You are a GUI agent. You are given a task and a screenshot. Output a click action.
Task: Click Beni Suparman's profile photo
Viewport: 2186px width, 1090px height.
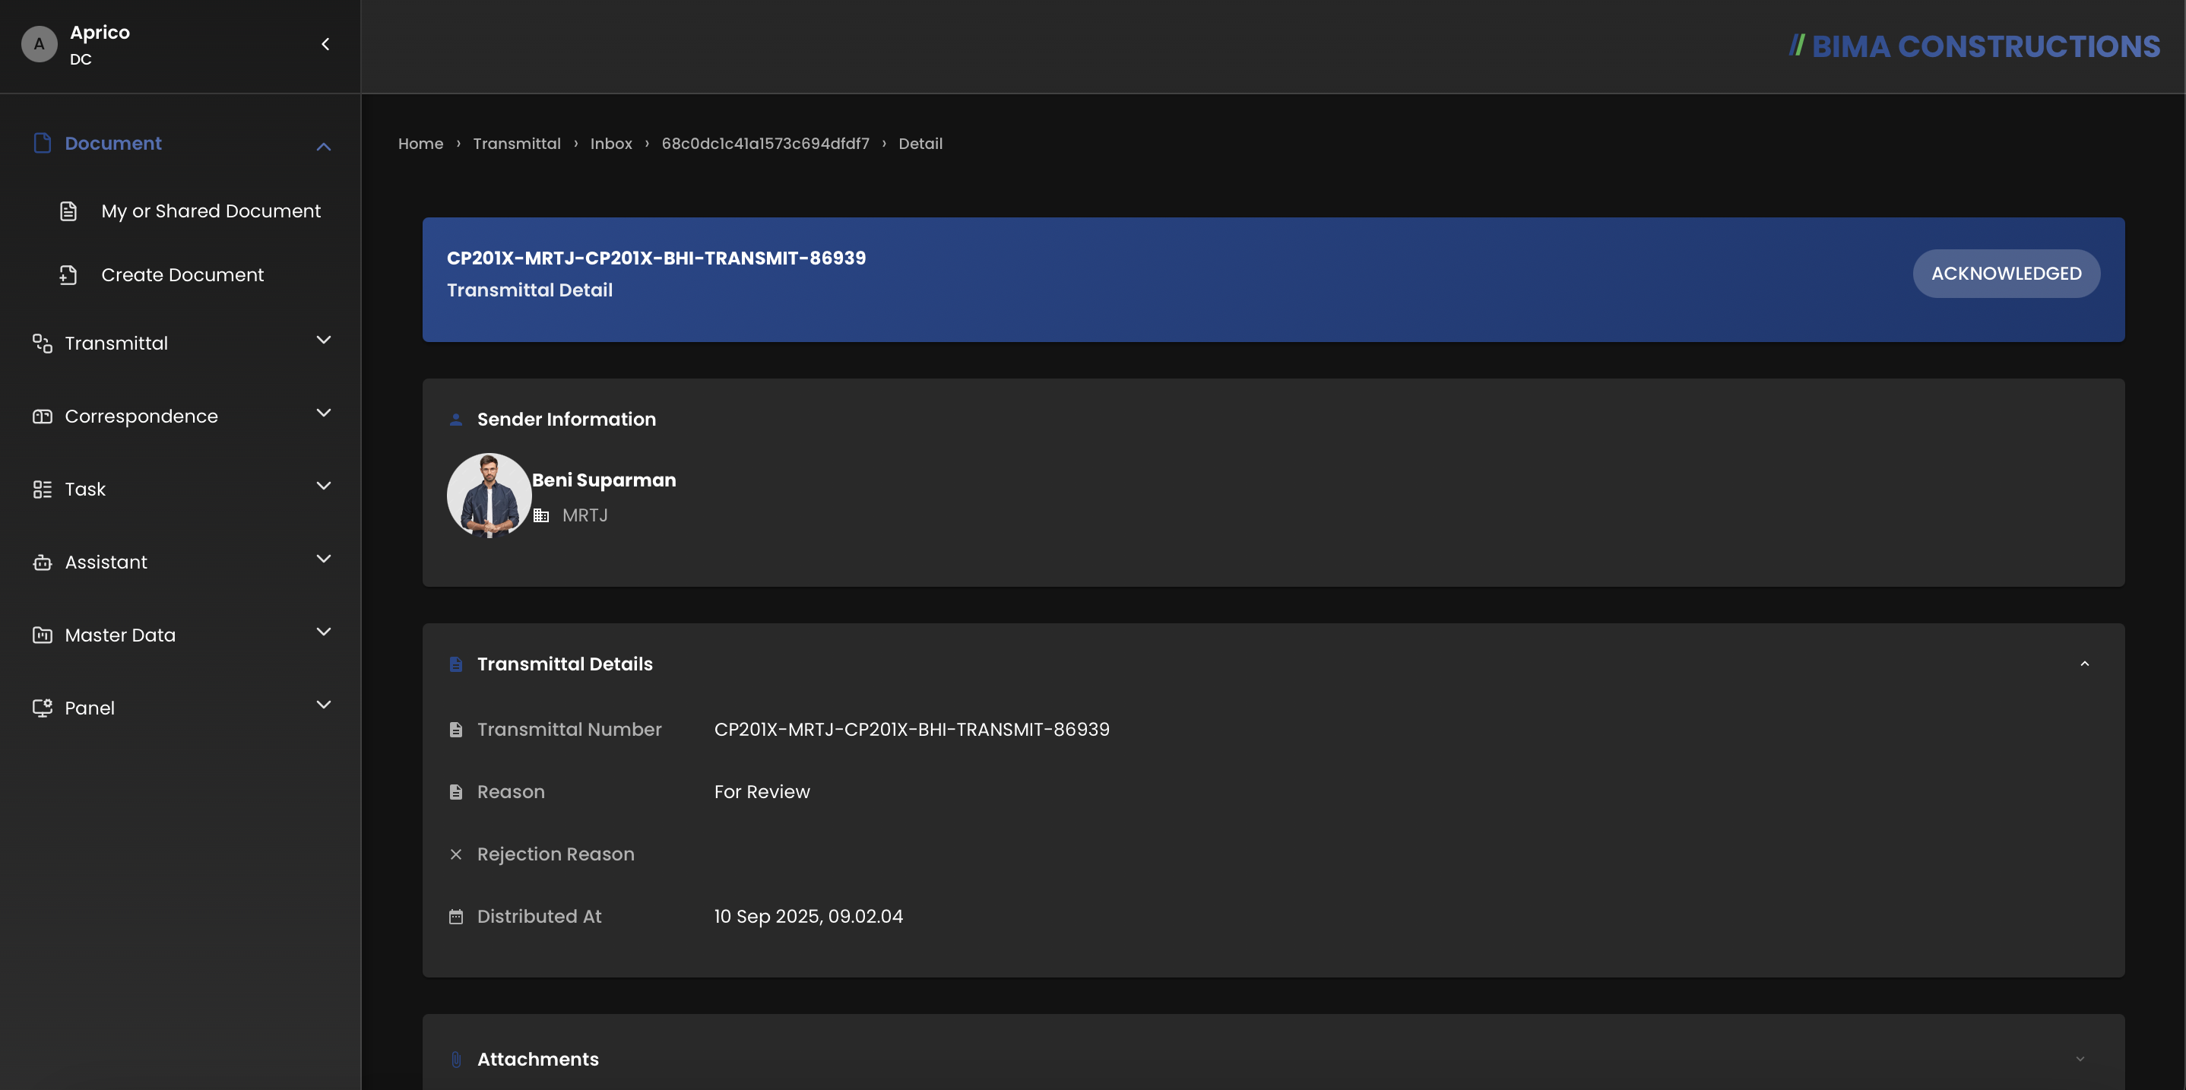489,495
